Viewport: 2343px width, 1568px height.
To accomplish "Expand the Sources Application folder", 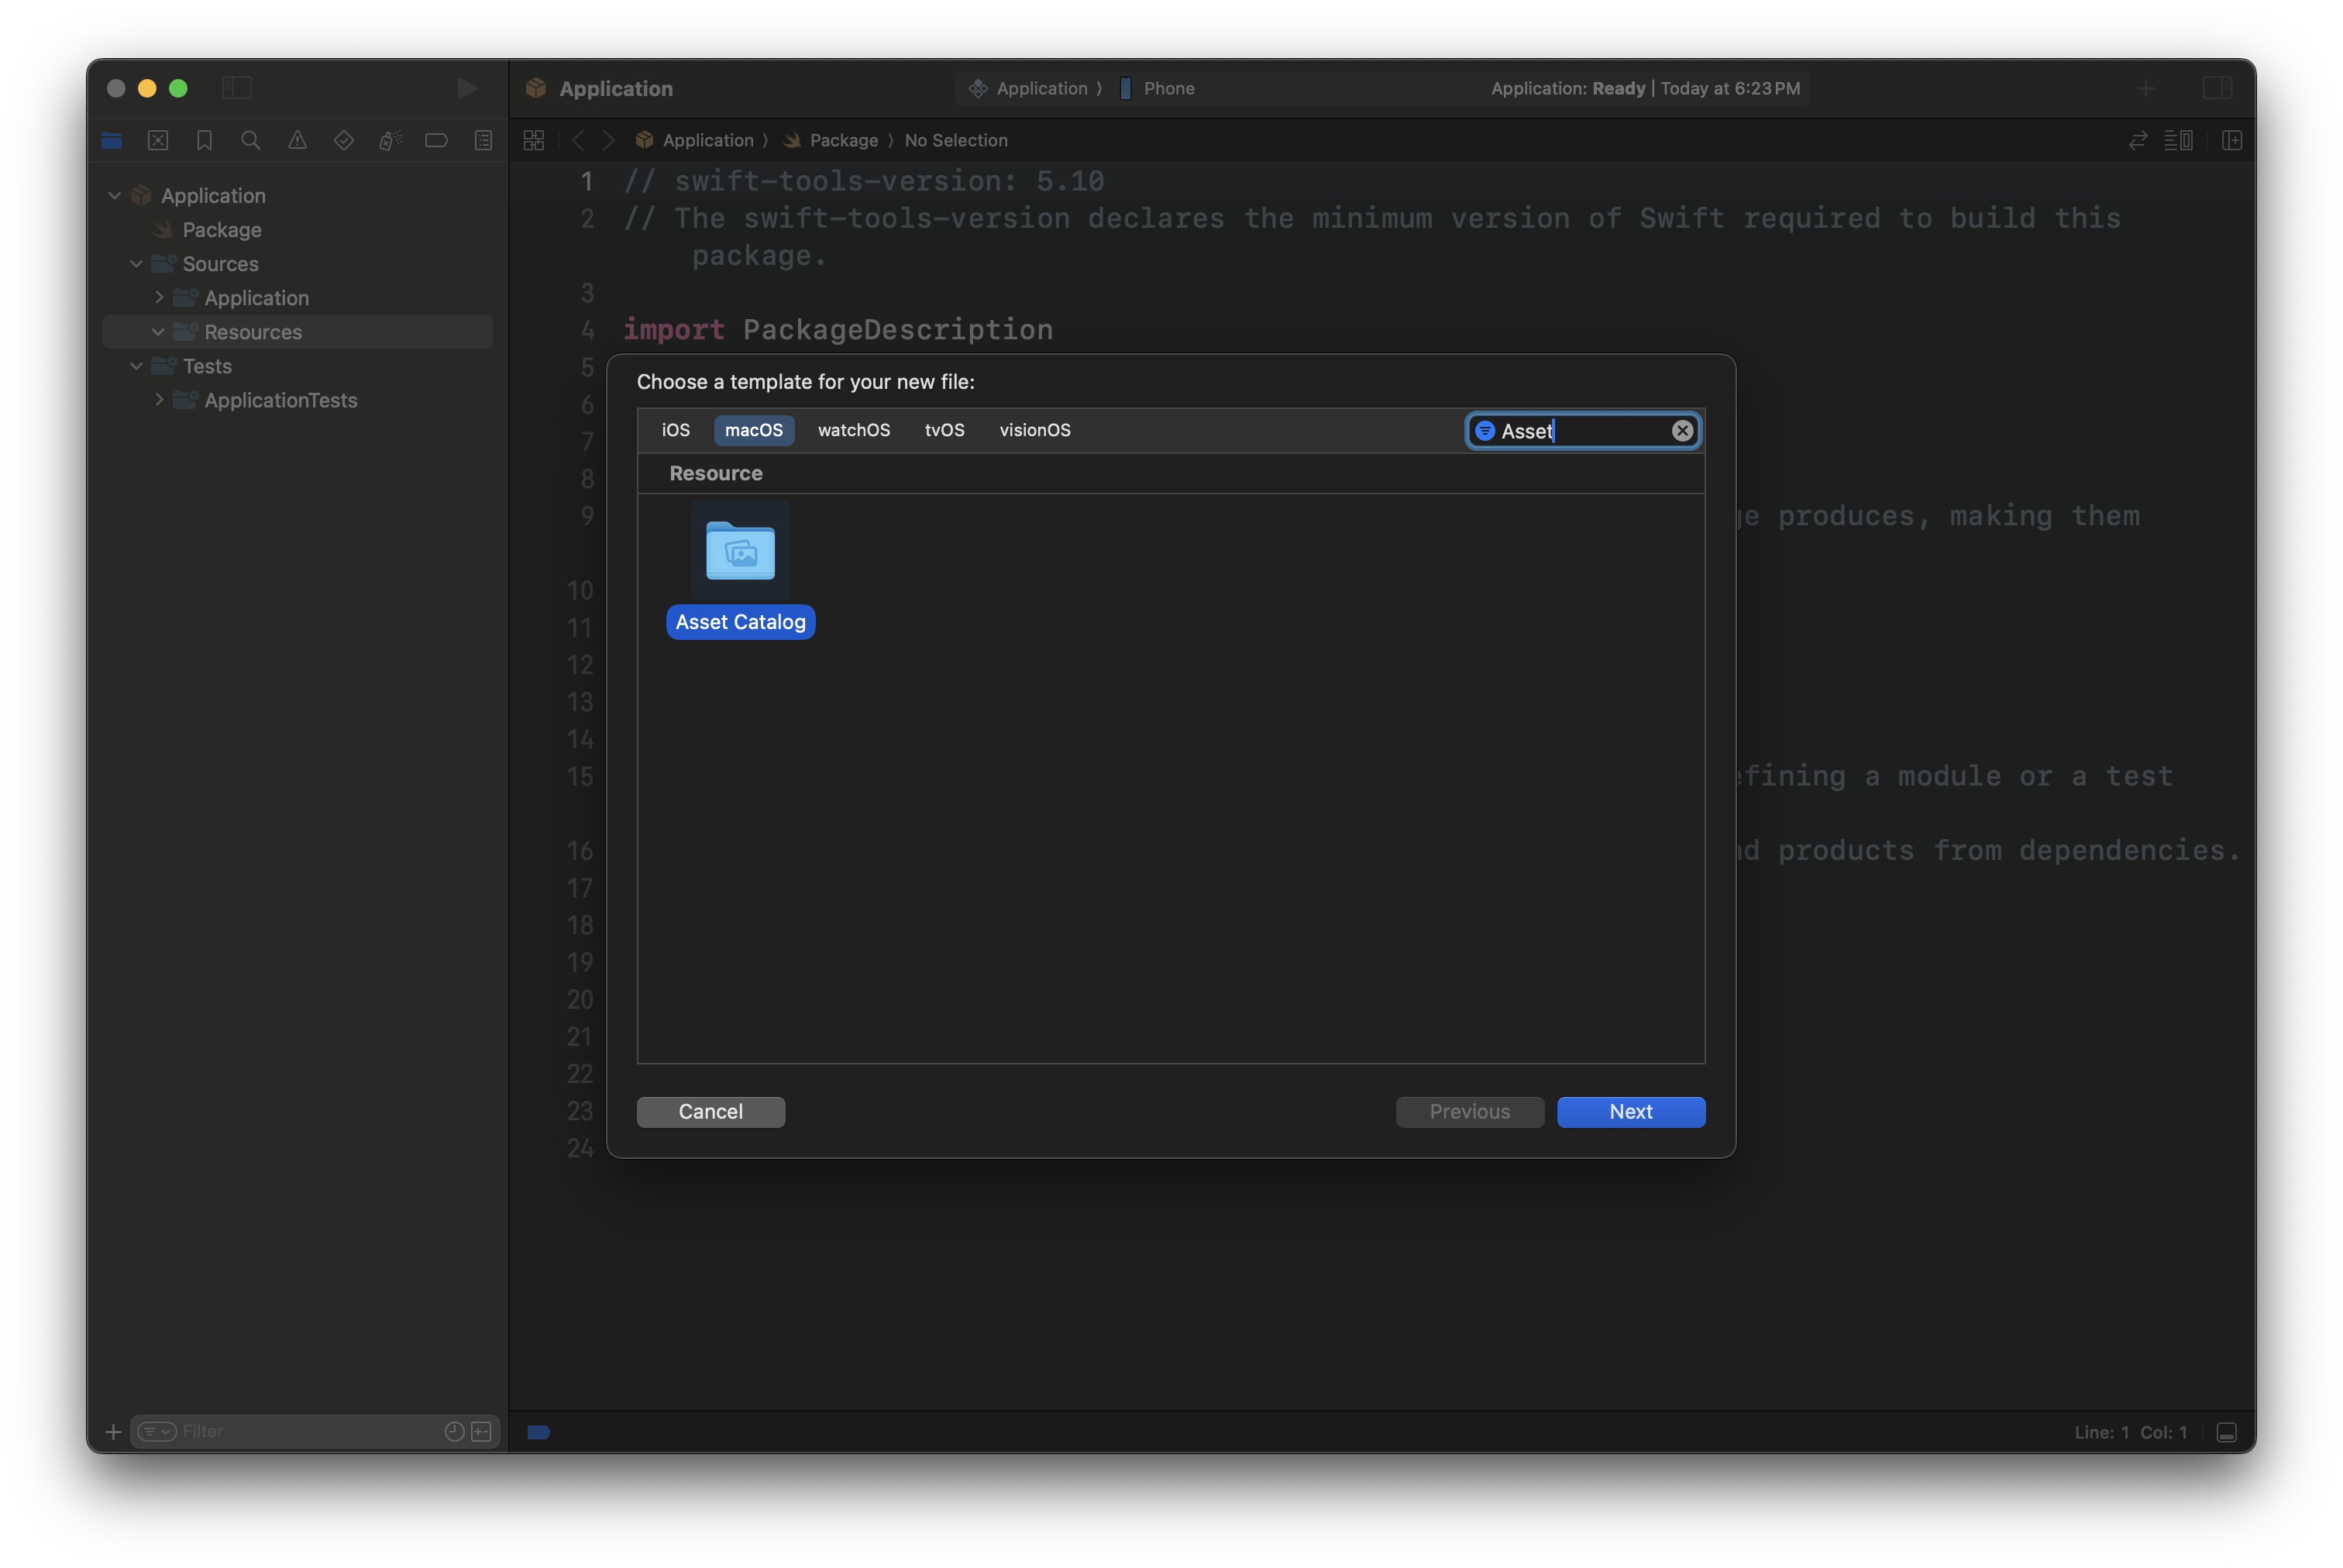I will (x=159, y=297).
